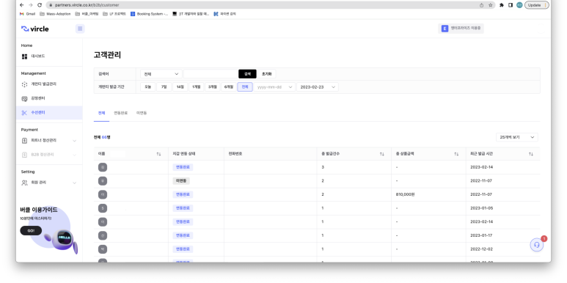The image size is (567, 283).
Task: Switch to the 전체 tab
Action: click(x=101, y=113)
